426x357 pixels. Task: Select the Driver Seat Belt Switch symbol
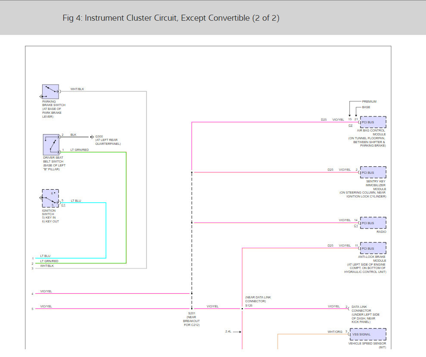pyautogui.click(x=51, y=144)
